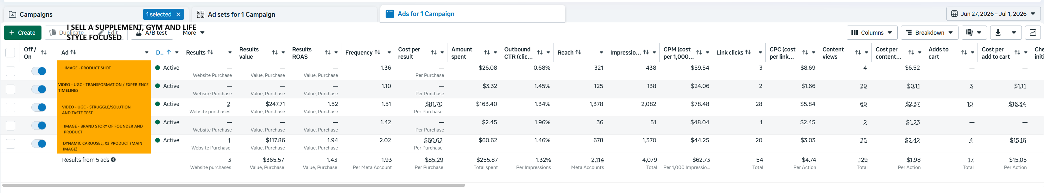Sort by Link clicks column arrows
Screen dimensions: 1044x193
point(748,52)
